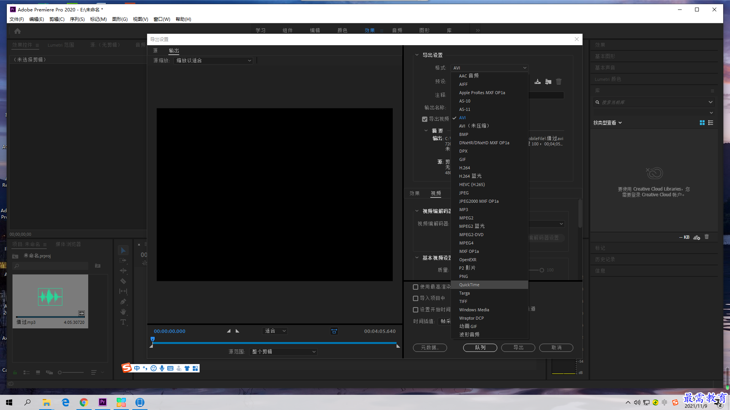
Task: Click the Delete Preset trash icon
Action: pyautogui.click(x=559, y=82)
